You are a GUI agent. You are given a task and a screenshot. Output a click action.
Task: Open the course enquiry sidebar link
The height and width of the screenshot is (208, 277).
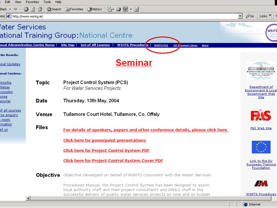point(9,115)
